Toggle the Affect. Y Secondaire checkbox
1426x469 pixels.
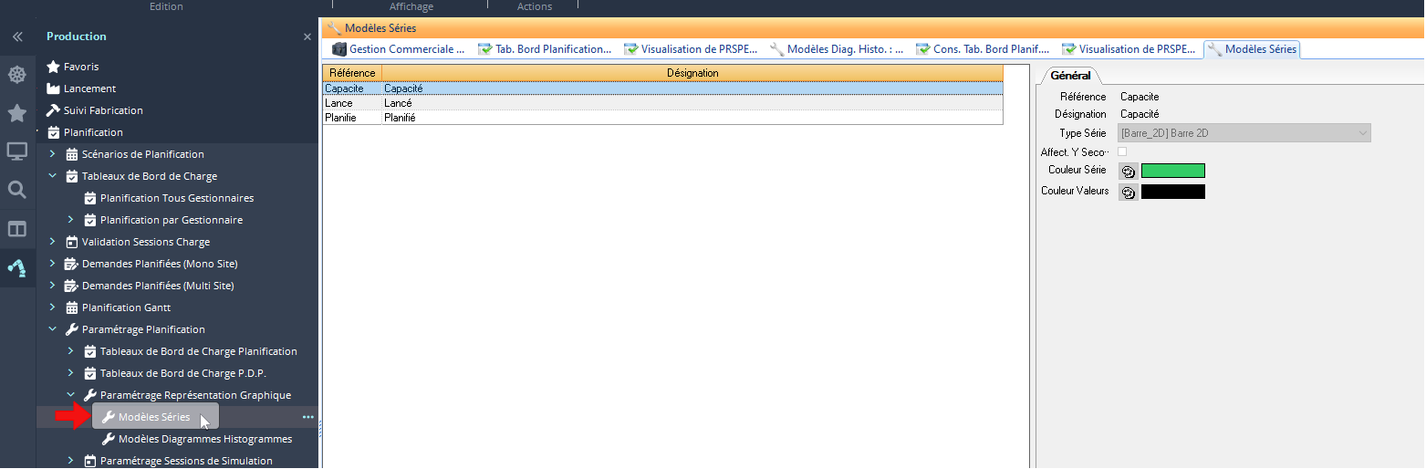[x=1122, y=151]
